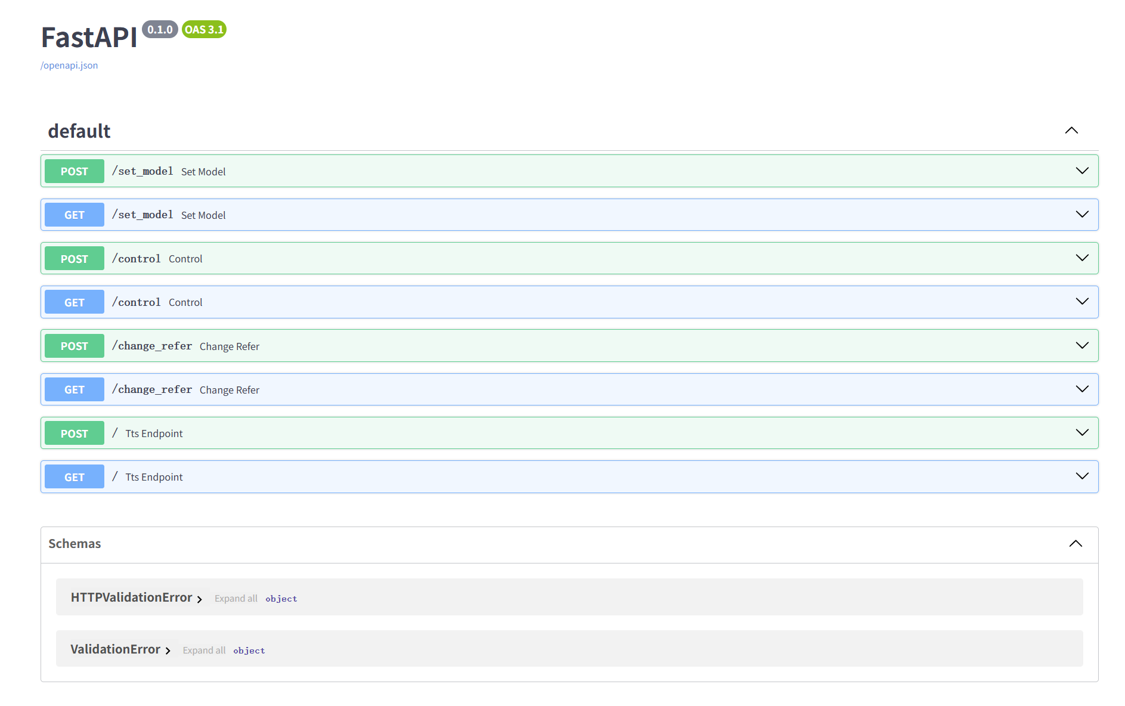
Task: Click the default section heading
Action: [x=79, y=131]
